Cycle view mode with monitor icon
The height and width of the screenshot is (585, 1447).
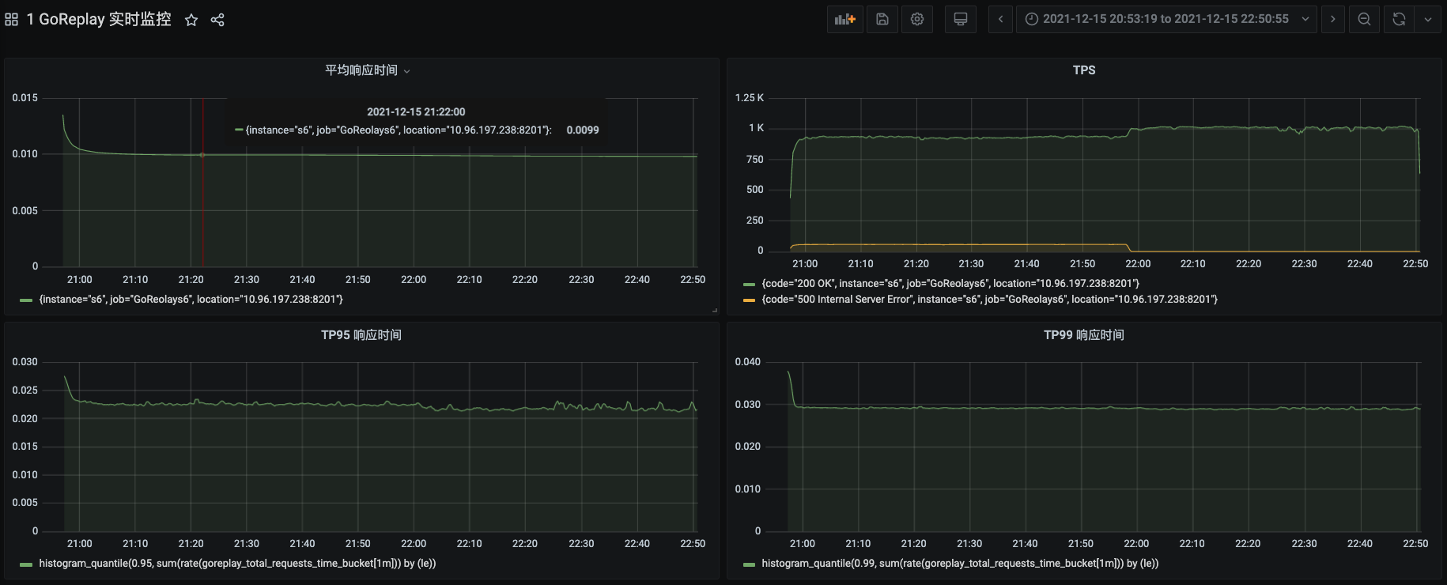(961, 19)
